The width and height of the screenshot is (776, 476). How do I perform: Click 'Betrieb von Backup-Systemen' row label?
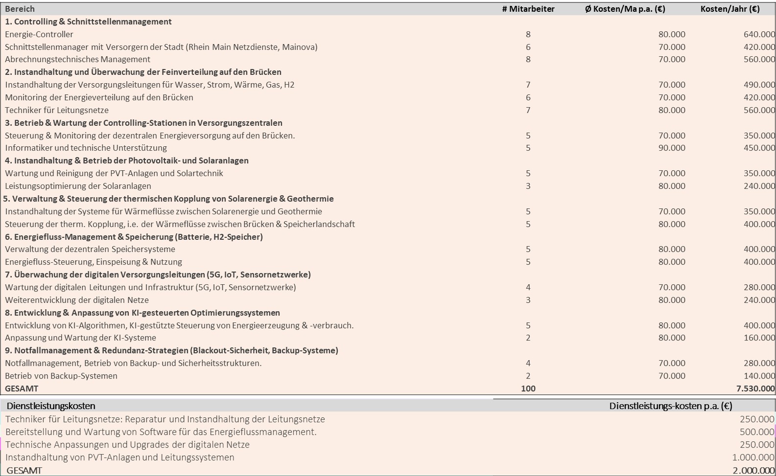(x=61, y=376)
